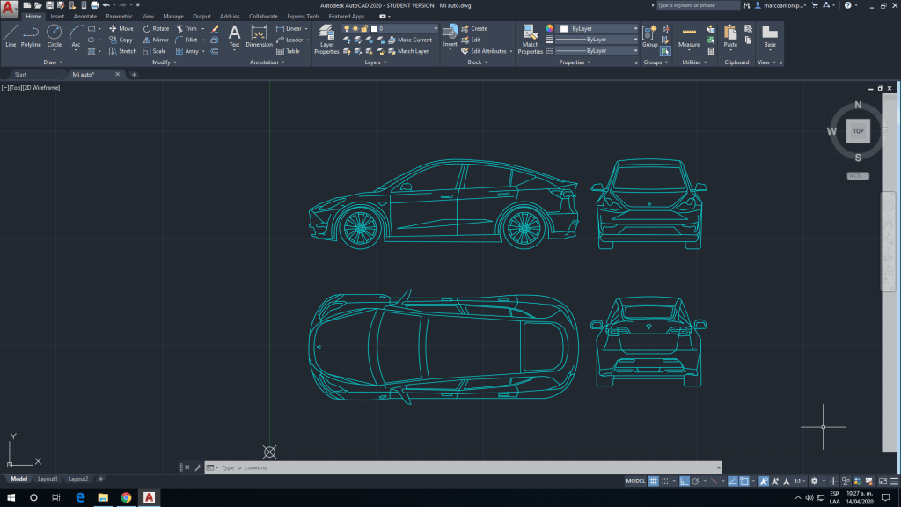901x507 pixels.
Task: Click the object color wheel swatch
Action: point(550,28)
